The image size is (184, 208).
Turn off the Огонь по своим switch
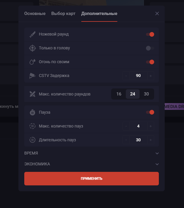click(x=150, y=62)
